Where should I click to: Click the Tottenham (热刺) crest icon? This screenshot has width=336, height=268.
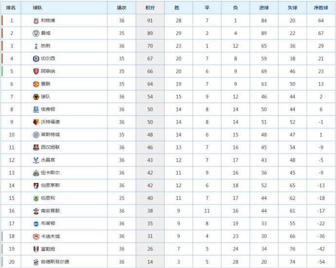click(36, 46)
